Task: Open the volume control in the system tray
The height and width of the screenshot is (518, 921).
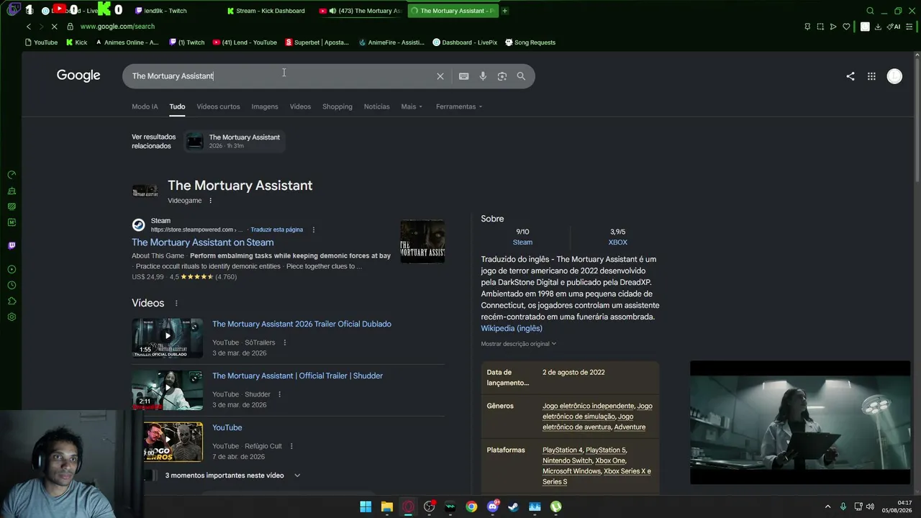Action: point(870,506)
